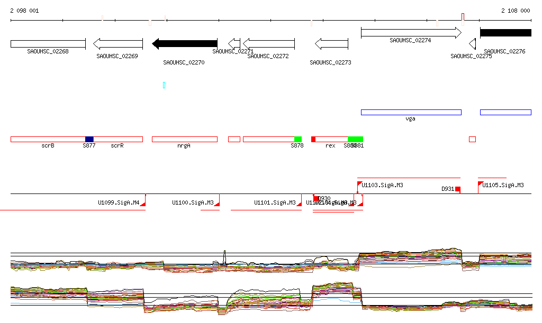Screen dimensions: 542x323
Task: Select the SAOUHSC_02268 gene box
Action: tap(48, 44)
